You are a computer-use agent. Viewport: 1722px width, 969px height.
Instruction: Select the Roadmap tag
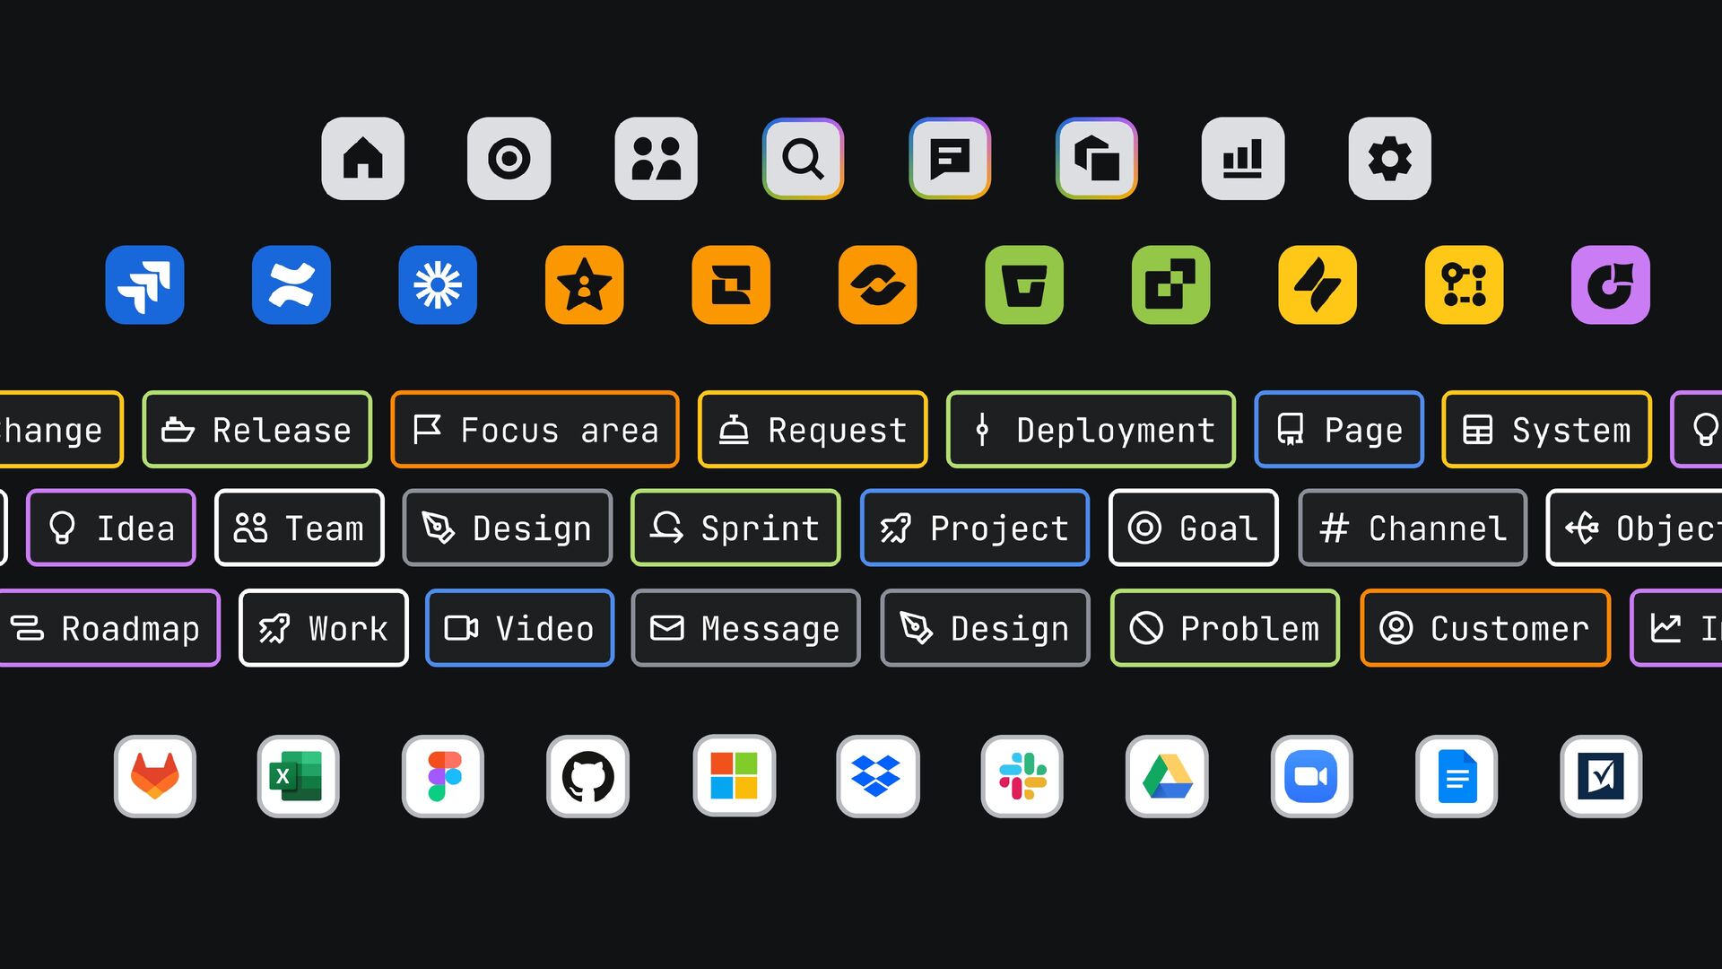coord(108,628)
